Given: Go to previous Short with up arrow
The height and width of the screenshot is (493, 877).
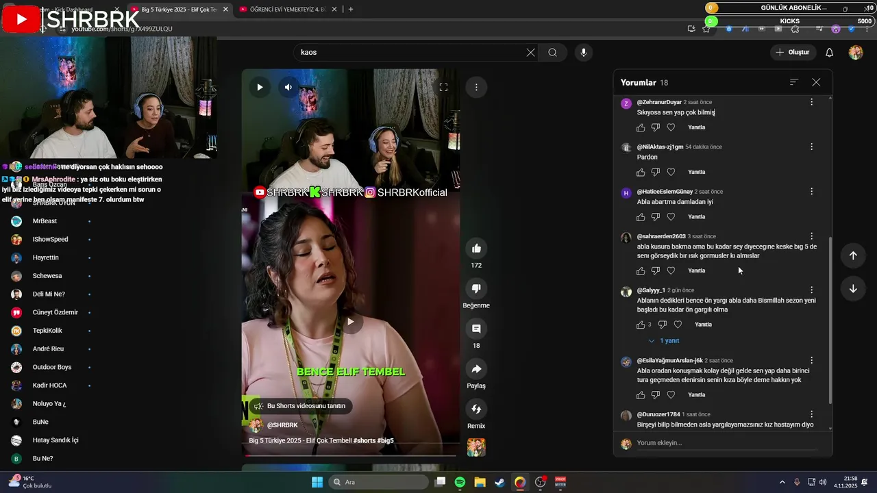Looking at the screenshot, I should click(x=853, y=255).
